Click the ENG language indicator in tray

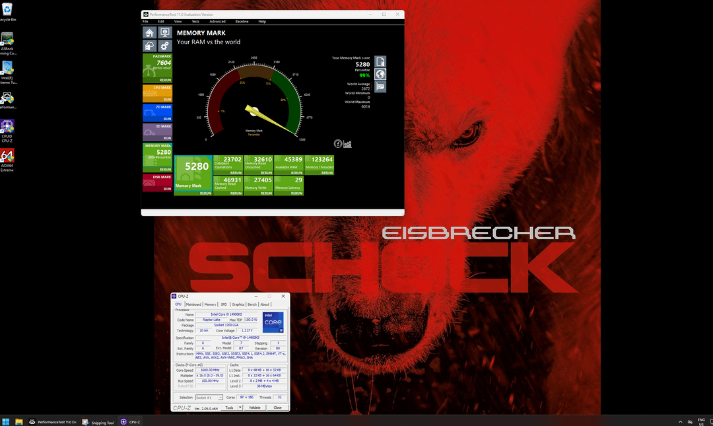click(x=701, y=421)
